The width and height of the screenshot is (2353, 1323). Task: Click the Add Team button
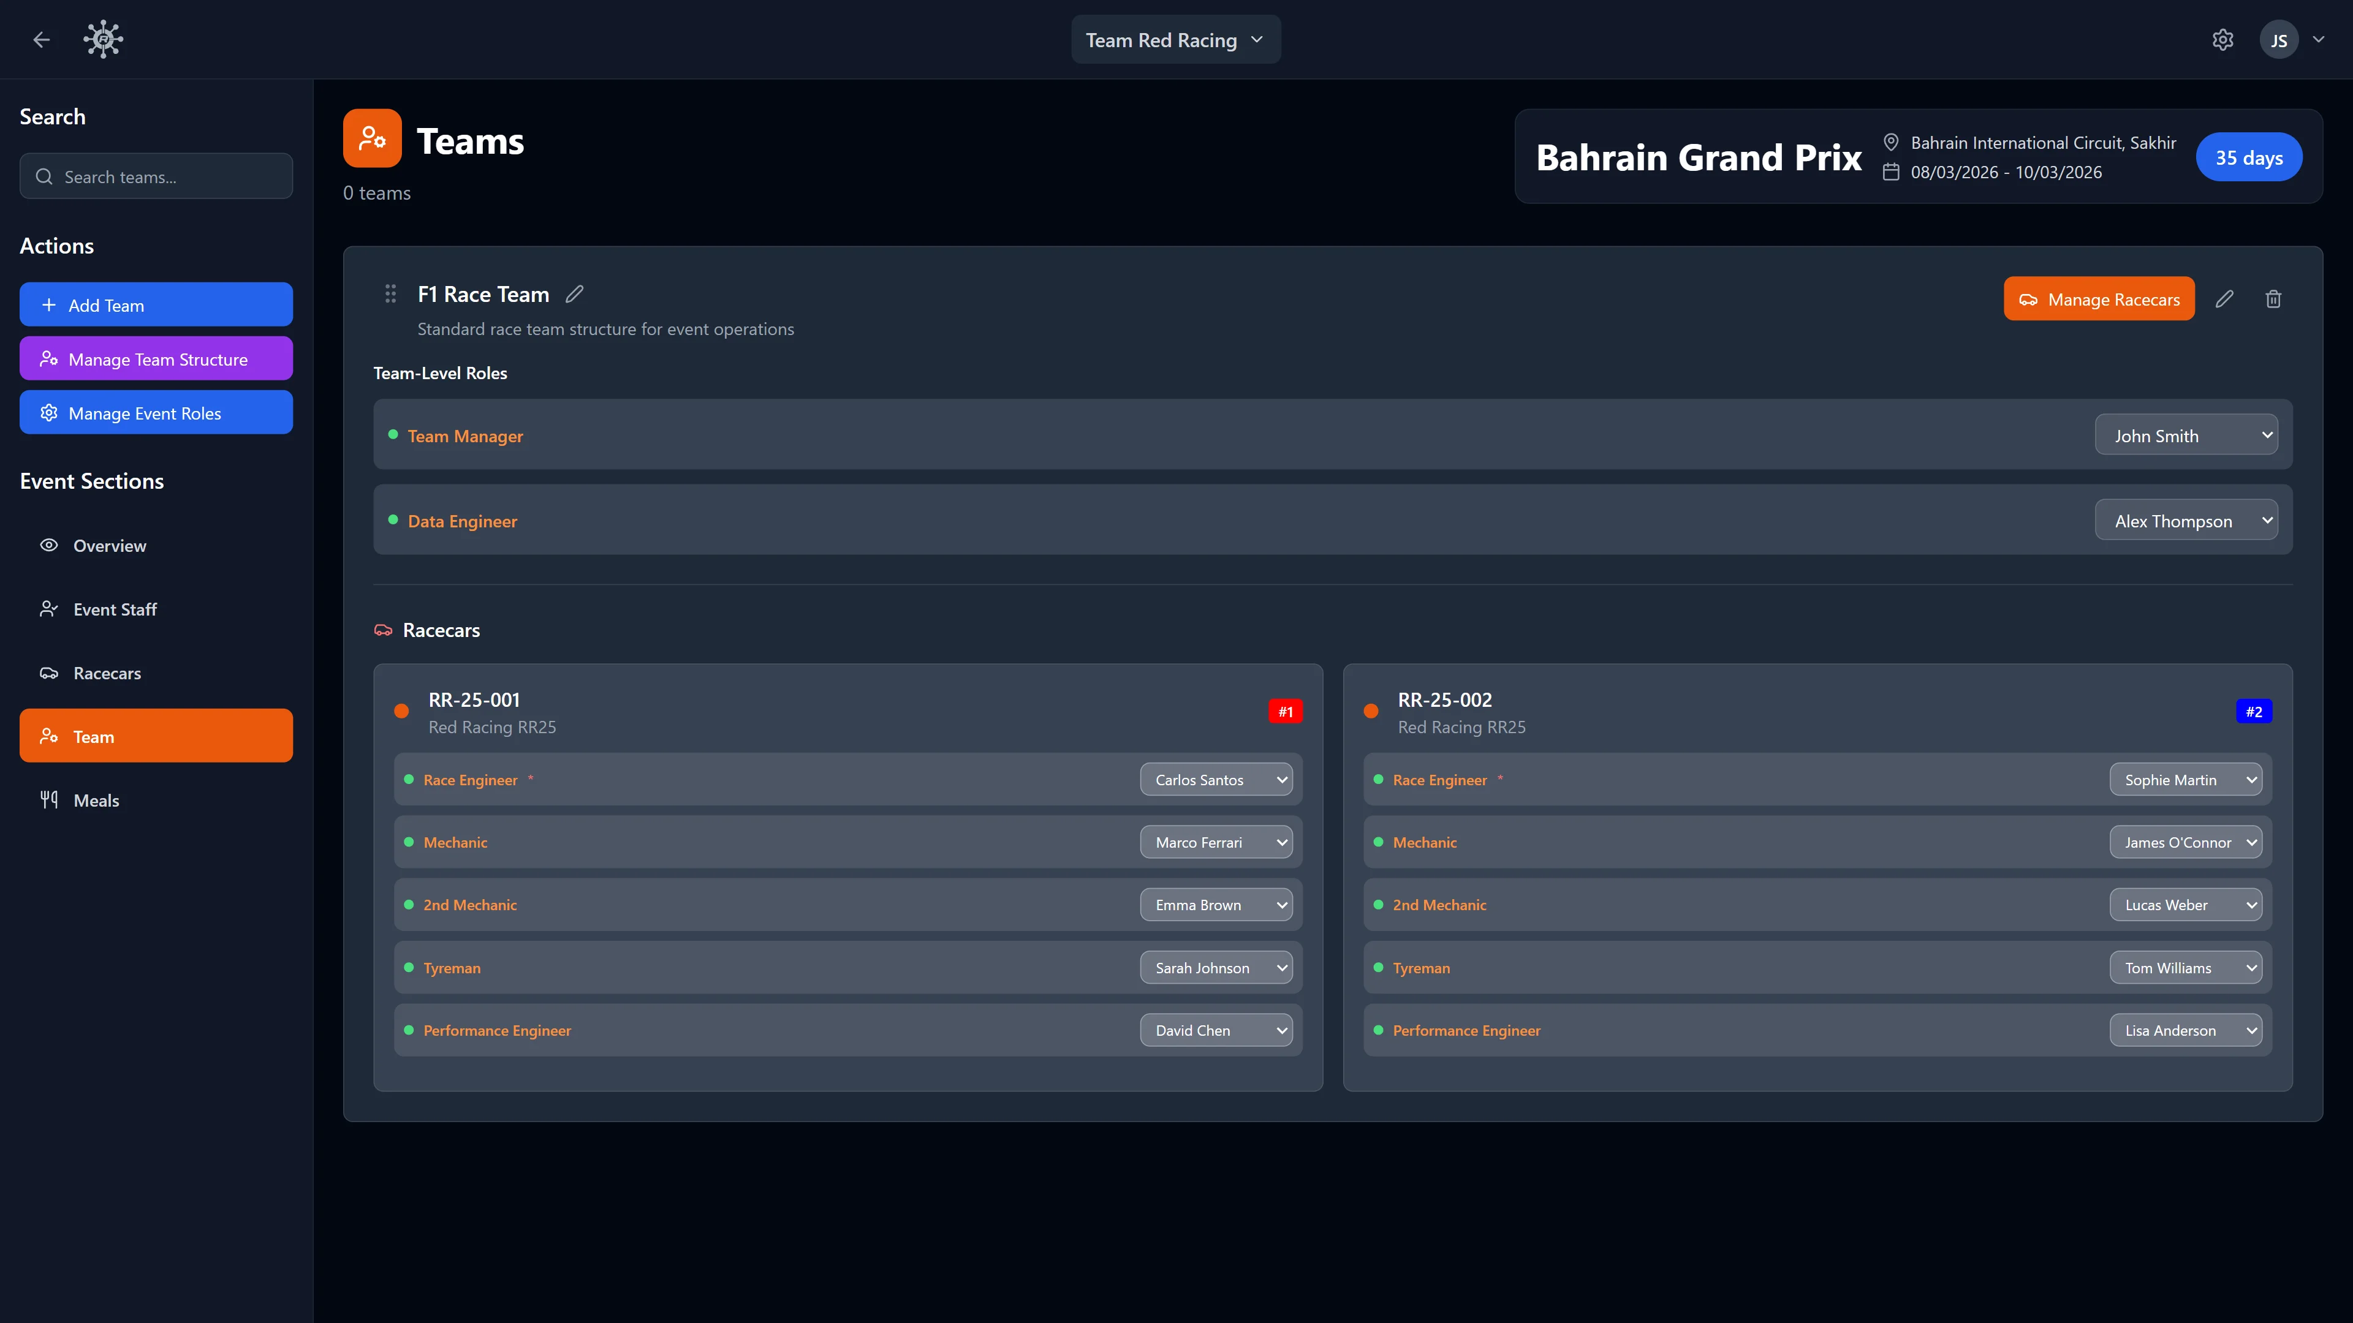click(x=155, y=304)
